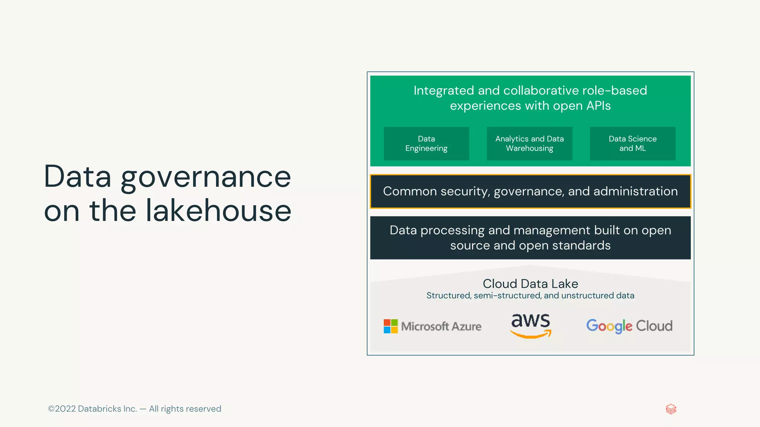Click 'Structured, semi-structured, and unstructured data' subtitle
760x427 pixels.
pos(531,295)
